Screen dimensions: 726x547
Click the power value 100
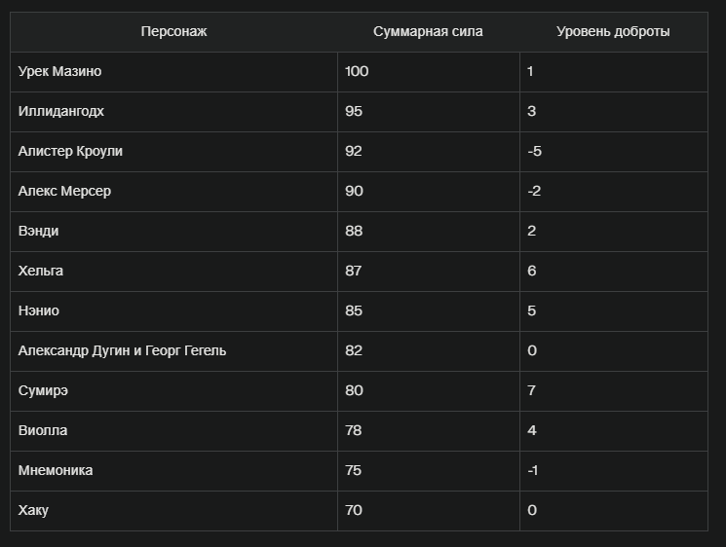point(357,71)
